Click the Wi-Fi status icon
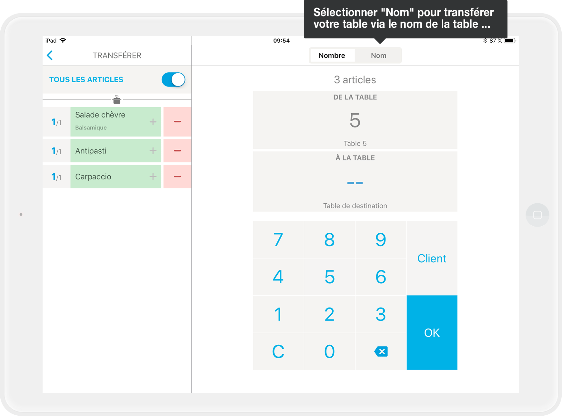The width and height of the screenshot is (562, 416). tap(63, 40)
